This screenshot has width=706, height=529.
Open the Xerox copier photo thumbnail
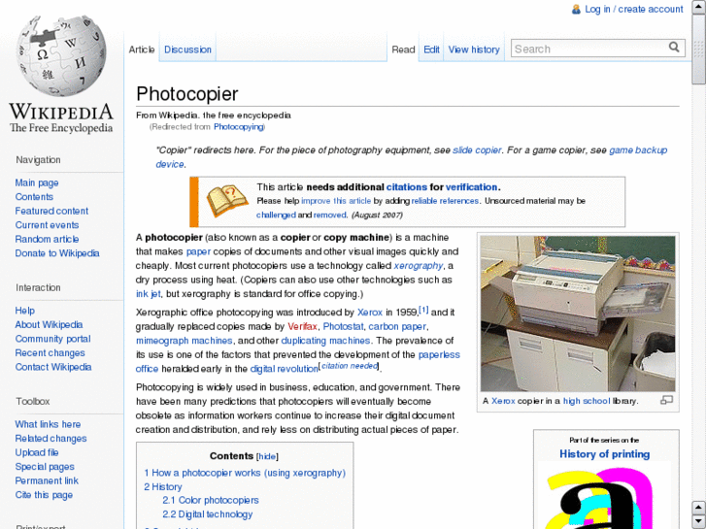(578, 314)
